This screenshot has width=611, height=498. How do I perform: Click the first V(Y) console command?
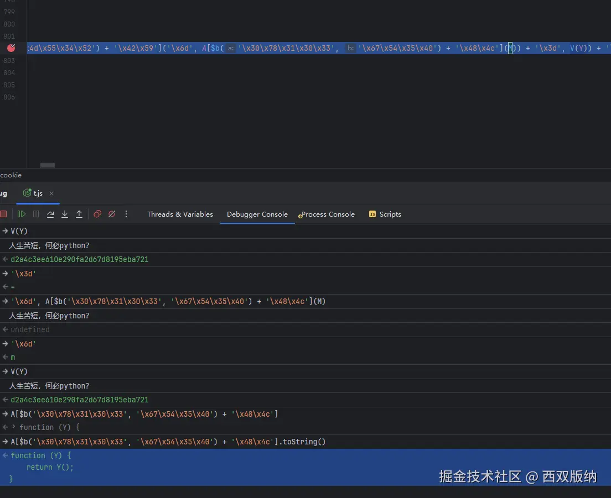(19, 231)
